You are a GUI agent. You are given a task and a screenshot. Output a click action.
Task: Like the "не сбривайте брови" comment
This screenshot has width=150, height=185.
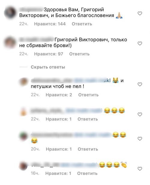(x=140, y=43)
